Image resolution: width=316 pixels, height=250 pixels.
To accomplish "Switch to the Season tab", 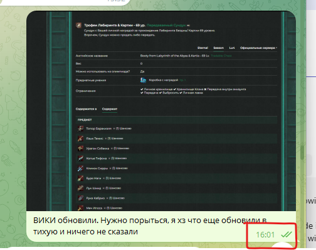I will [218, 48].
